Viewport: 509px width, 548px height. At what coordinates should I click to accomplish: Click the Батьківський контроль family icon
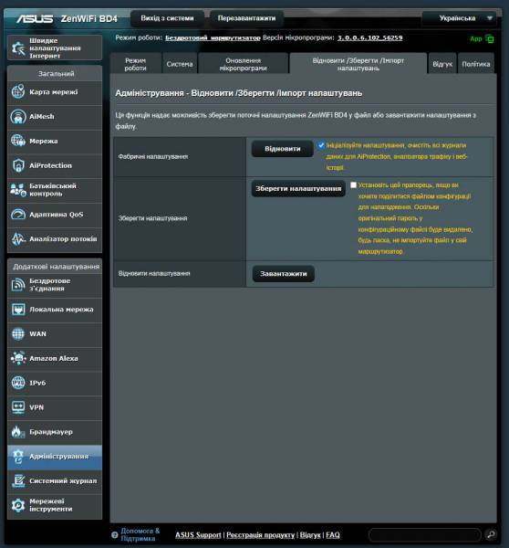[x=18, y=190]
